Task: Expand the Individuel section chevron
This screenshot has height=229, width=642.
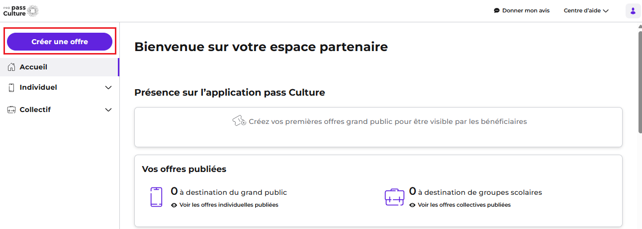Action: [108, 88]
